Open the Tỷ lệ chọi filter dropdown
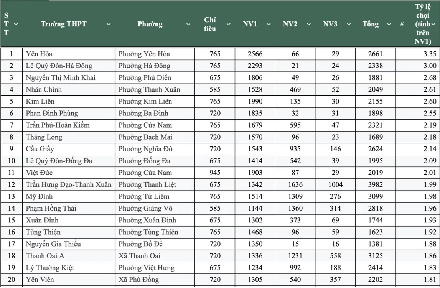Viewport: 440px width, 288px height. point(433,24)
